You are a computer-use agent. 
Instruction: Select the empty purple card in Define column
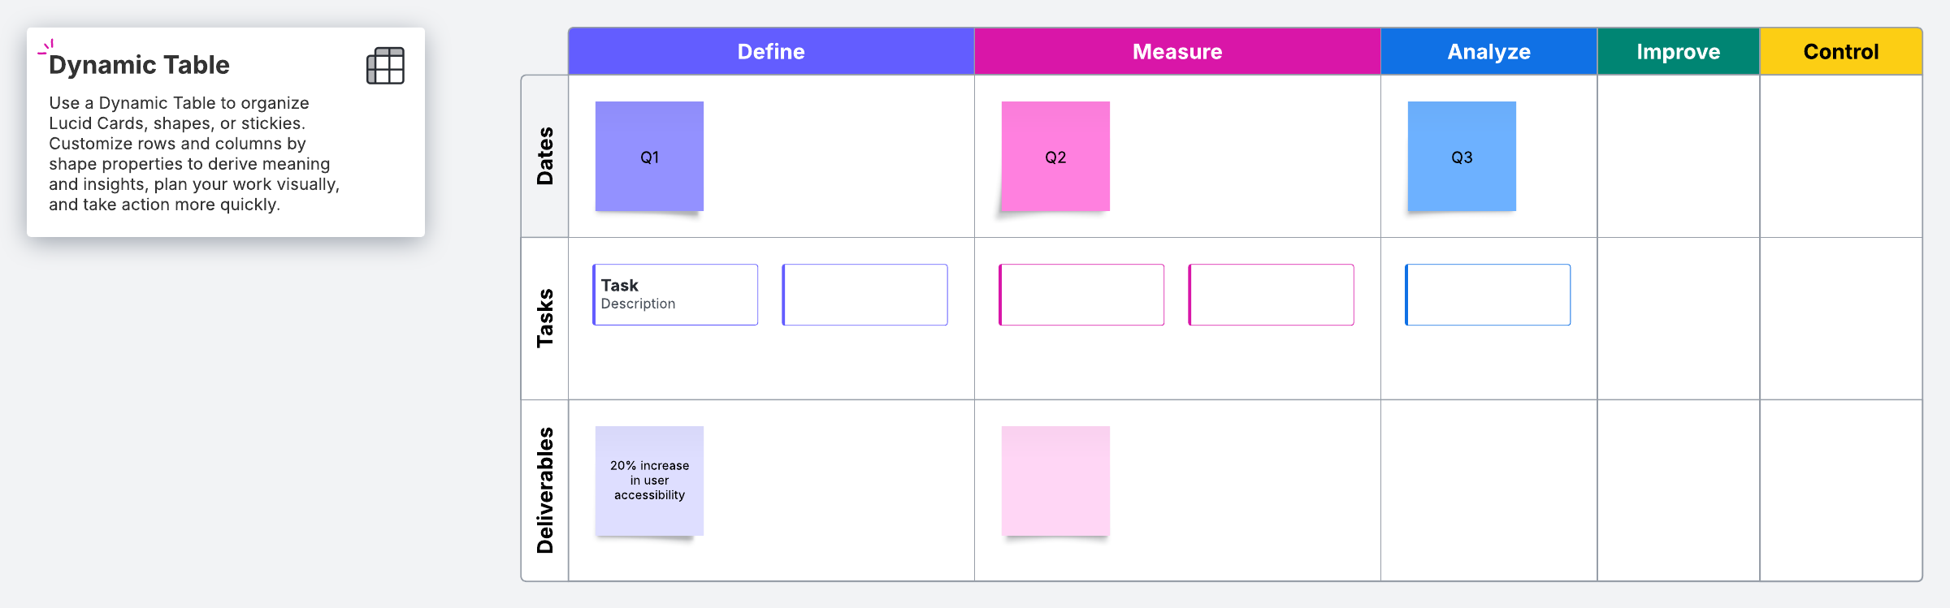(x=864, y=295)
